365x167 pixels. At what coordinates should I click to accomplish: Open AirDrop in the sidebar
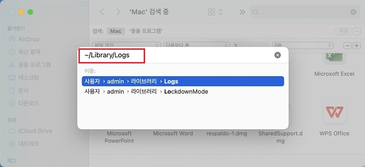click(24, 39)
